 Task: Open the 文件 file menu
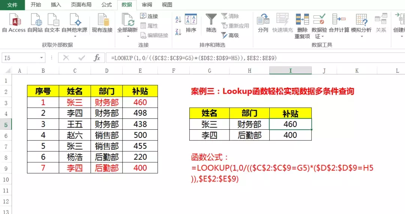[12, 5]
